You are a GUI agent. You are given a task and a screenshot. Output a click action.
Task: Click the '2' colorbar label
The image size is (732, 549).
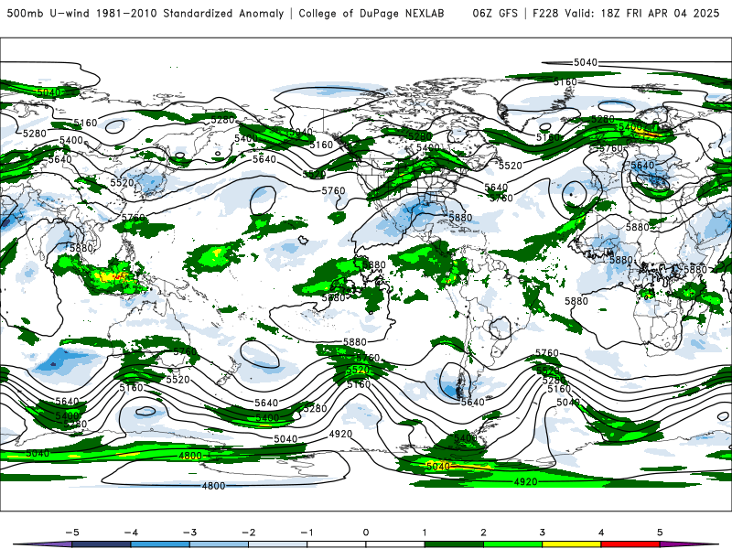click(484, 533)
